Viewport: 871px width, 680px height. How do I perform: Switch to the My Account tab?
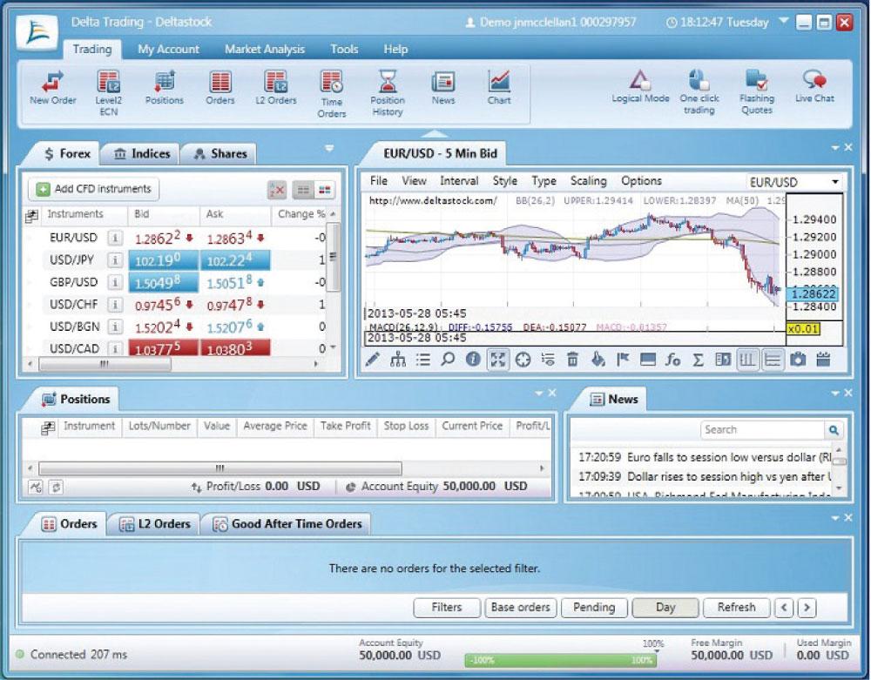[x=168, y=50]
